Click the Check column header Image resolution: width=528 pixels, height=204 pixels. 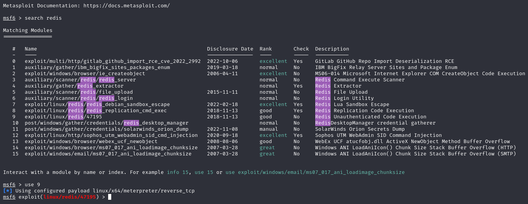301,49
